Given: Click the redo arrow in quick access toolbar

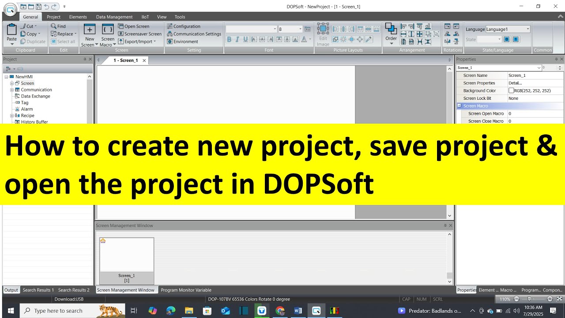Looking at the screenshot, I should click(54, 7).
